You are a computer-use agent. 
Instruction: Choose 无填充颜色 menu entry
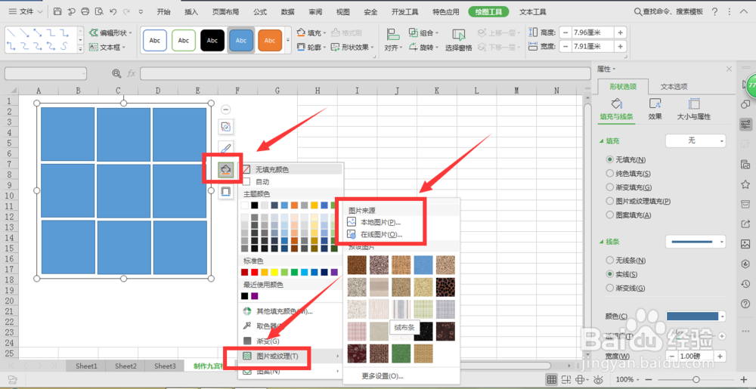tap(291, 169)
